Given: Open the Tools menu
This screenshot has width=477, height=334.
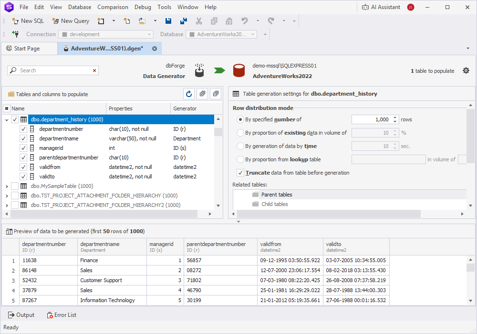Looking at the screenshot, I should click(x=164, y=7).
